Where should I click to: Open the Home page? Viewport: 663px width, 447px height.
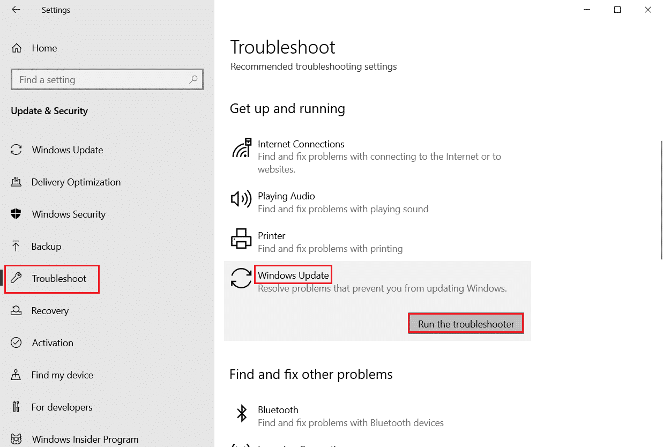pyautogui.click(x=43, y=48)
